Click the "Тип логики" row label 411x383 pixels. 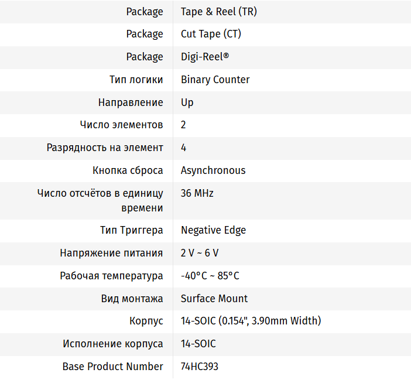point(136,80)
